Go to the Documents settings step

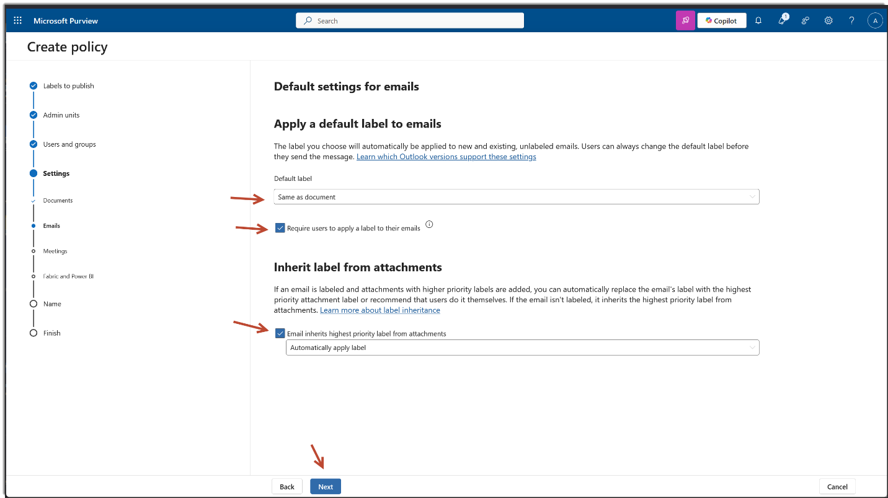[58, 201]
